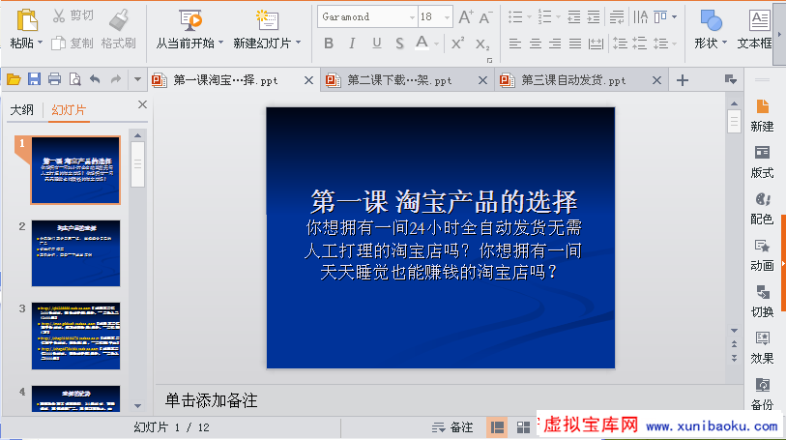The image size is (786, 440).
Task: Switch to the 大纲 outline tab
Action: click(22, 110)
